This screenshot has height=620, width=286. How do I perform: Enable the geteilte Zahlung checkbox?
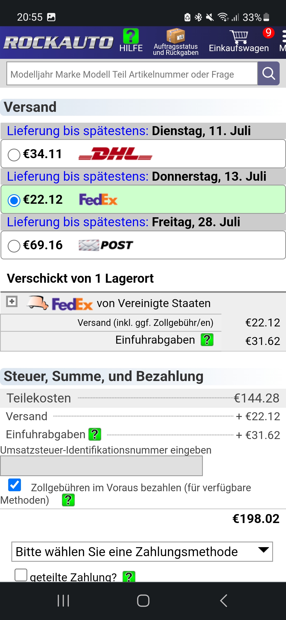[21, 575]
